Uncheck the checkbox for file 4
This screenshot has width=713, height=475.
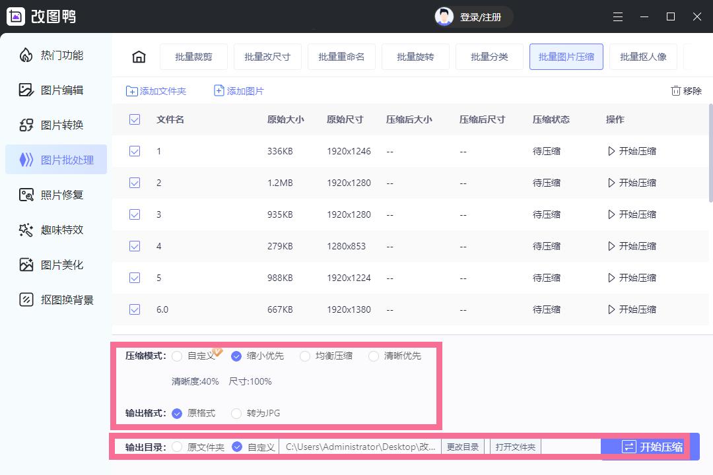[x=135, y=245]
